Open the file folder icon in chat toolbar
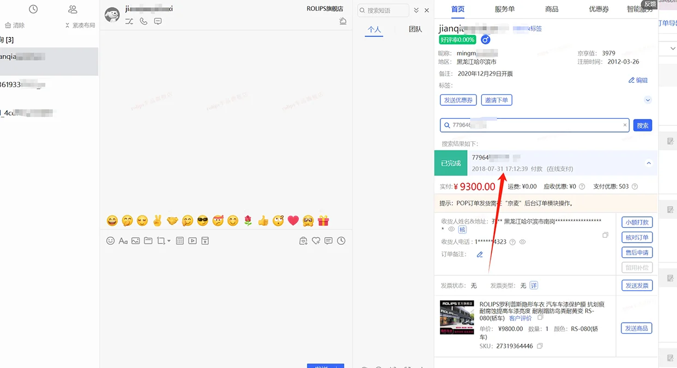 pos(148,240)
